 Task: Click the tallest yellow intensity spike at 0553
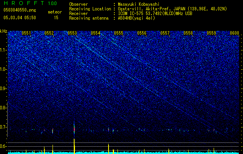[x=74, y=146]
